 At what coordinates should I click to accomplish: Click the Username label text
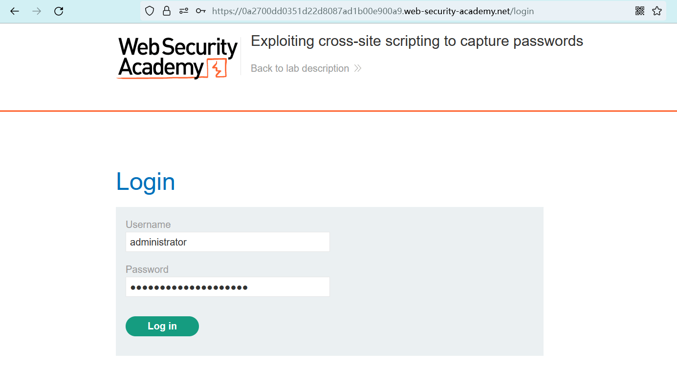[148, 225]
